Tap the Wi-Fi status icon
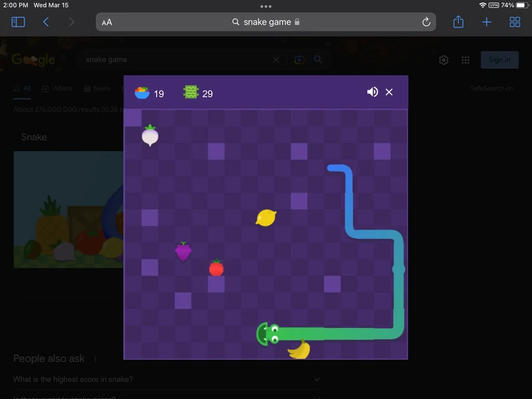Viewport: 532px width, 399px height. tap(483, 5)
